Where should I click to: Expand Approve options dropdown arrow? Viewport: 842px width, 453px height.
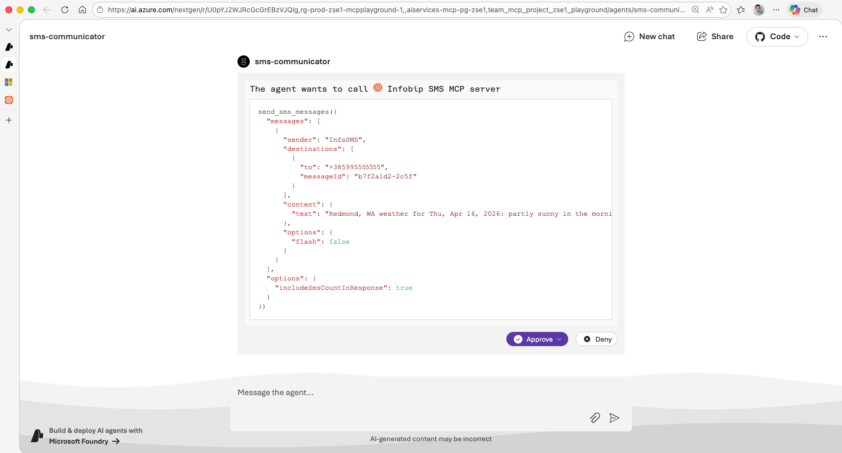(559, 339)
